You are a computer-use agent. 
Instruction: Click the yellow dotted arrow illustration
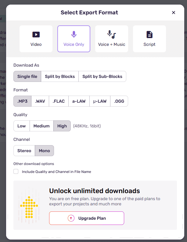tap(29, 207)
